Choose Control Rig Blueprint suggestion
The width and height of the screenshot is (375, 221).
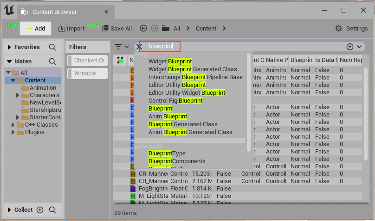pos(175,101)
